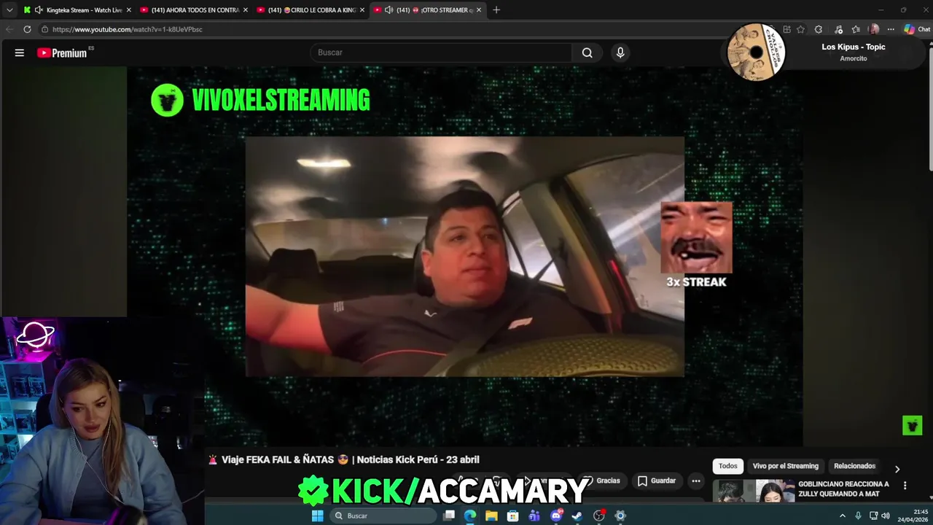Click the split screen tabs icon
This screenshot has width=933, height=525.
786,29
